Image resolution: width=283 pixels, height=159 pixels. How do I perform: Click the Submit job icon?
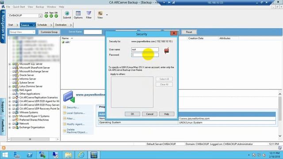pyautogui.click(x=67, y=15)
